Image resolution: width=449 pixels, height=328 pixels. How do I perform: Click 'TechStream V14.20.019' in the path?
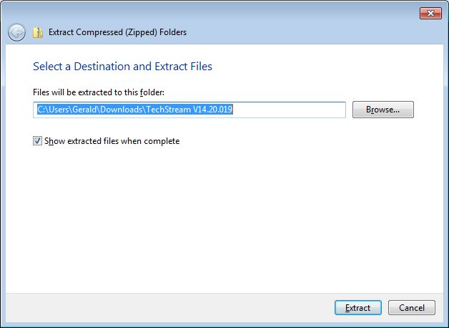[x=189, y=110]
